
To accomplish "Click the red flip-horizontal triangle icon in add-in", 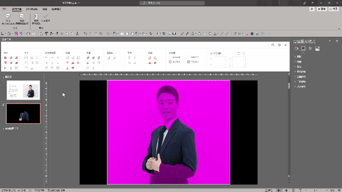I will coord(156,63).
